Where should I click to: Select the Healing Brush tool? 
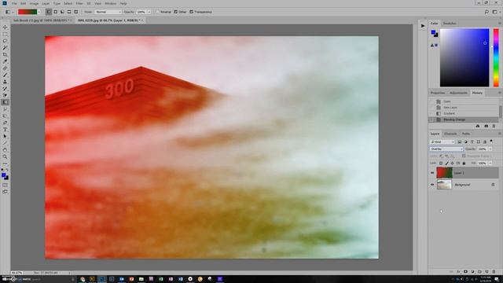(x=5, y=68)
